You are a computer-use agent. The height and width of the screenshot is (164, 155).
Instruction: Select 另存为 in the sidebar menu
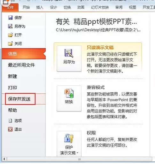pos(20,26)
